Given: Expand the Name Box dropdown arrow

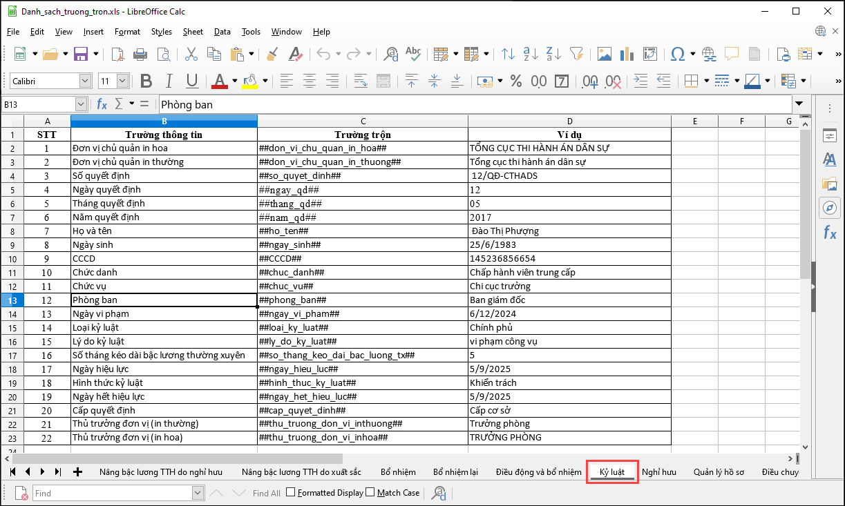Looking at the screenshot, I should 81,104.
